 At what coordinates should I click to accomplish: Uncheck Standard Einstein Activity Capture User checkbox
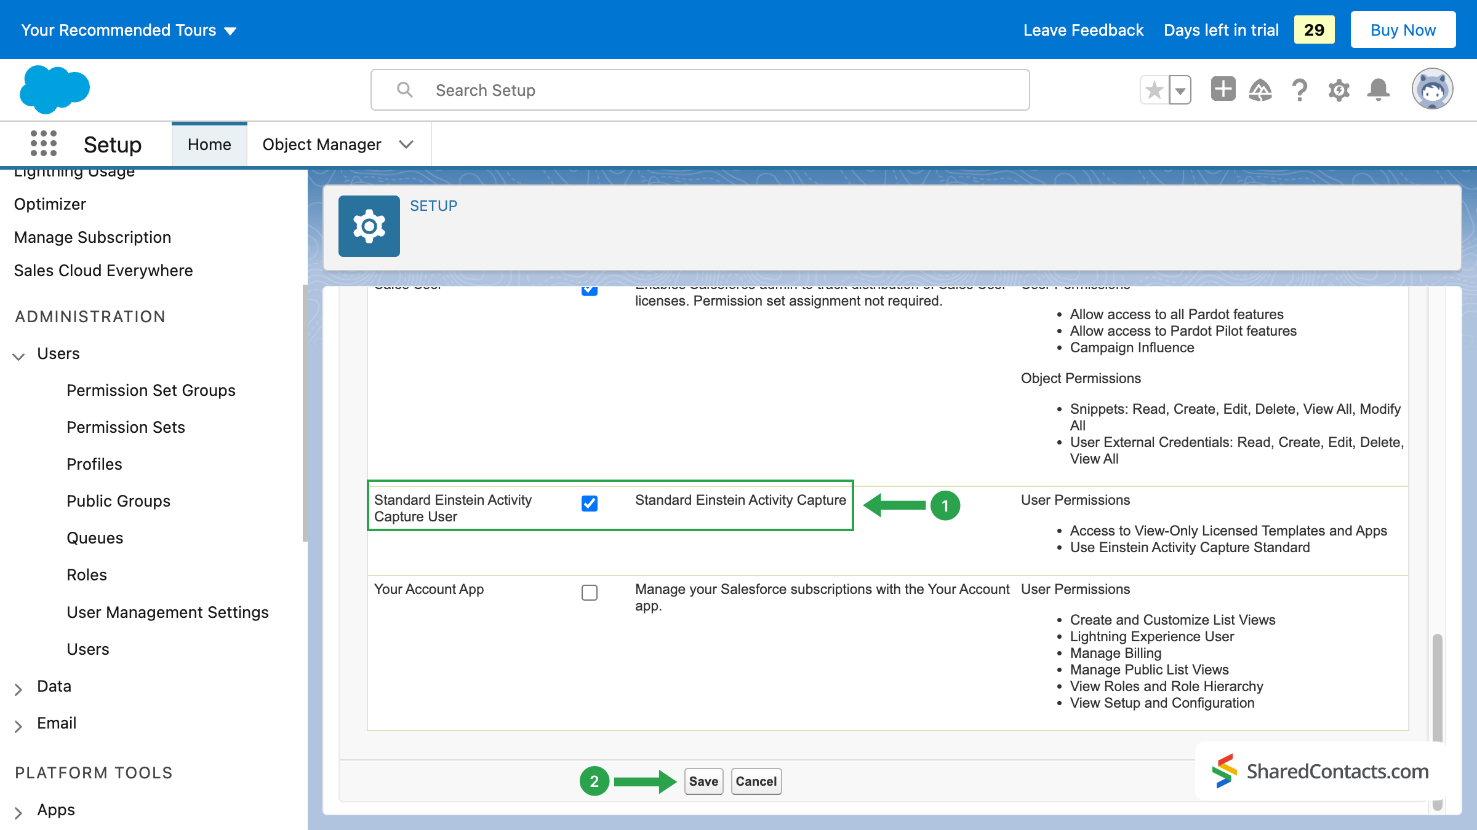[590, 504]
